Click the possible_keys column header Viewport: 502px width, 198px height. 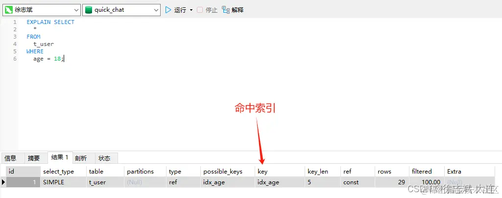[228, 172]
